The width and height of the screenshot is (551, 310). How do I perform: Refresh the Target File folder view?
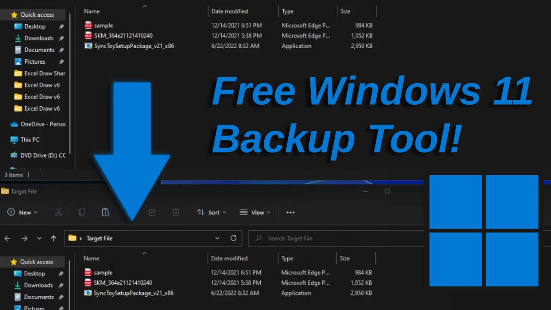coord(233,238)
